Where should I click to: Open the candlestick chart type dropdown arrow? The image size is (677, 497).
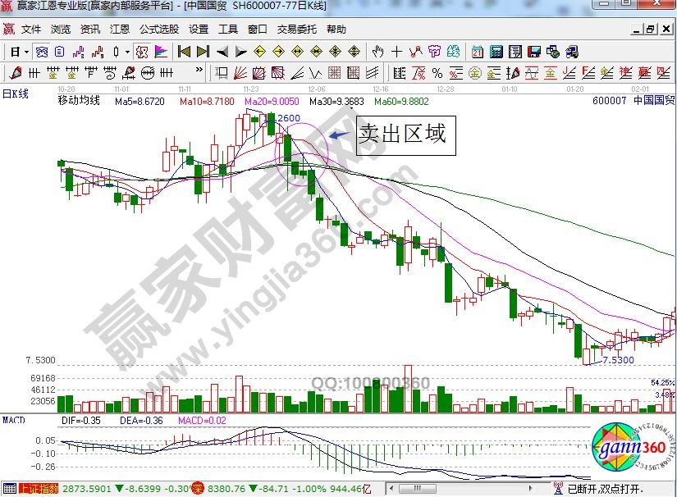(127, 52)
